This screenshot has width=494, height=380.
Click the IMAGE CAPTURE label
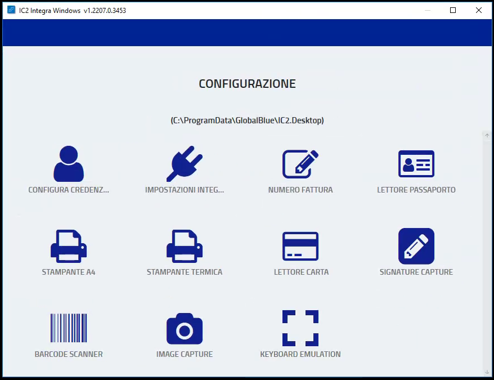click(185, 355)
